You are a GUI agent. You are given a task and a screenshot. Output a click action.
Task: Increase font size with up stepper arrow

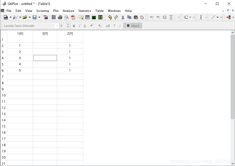(68, 25)
